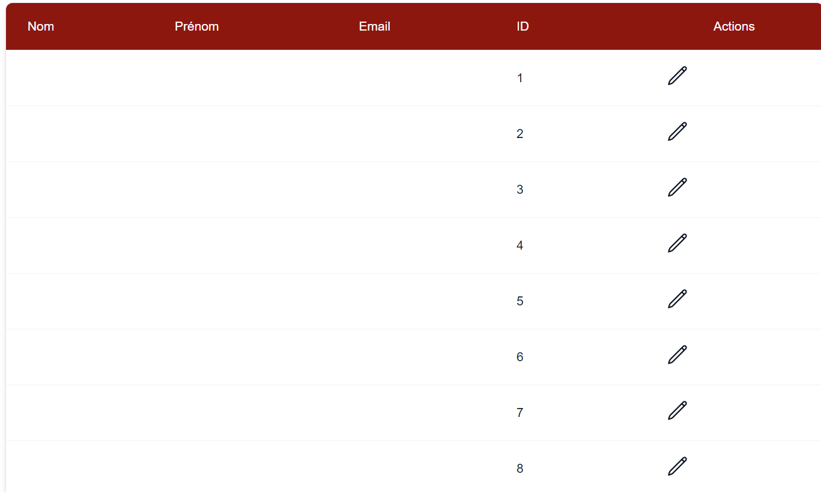The height and width of the screenshot is (492, 821).
Task: Open the edit pencil in row 2
Action: click(677, 132)
